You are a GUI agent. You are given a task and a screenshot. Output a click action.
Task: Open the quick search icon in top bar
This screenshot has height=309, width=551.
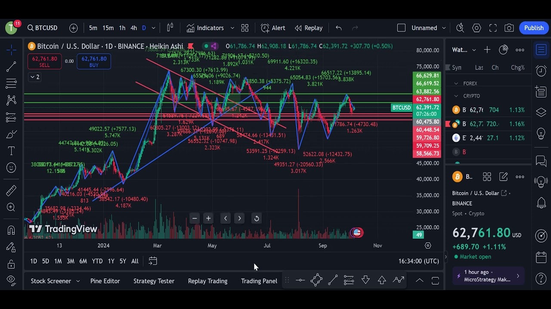coord(460,28)
